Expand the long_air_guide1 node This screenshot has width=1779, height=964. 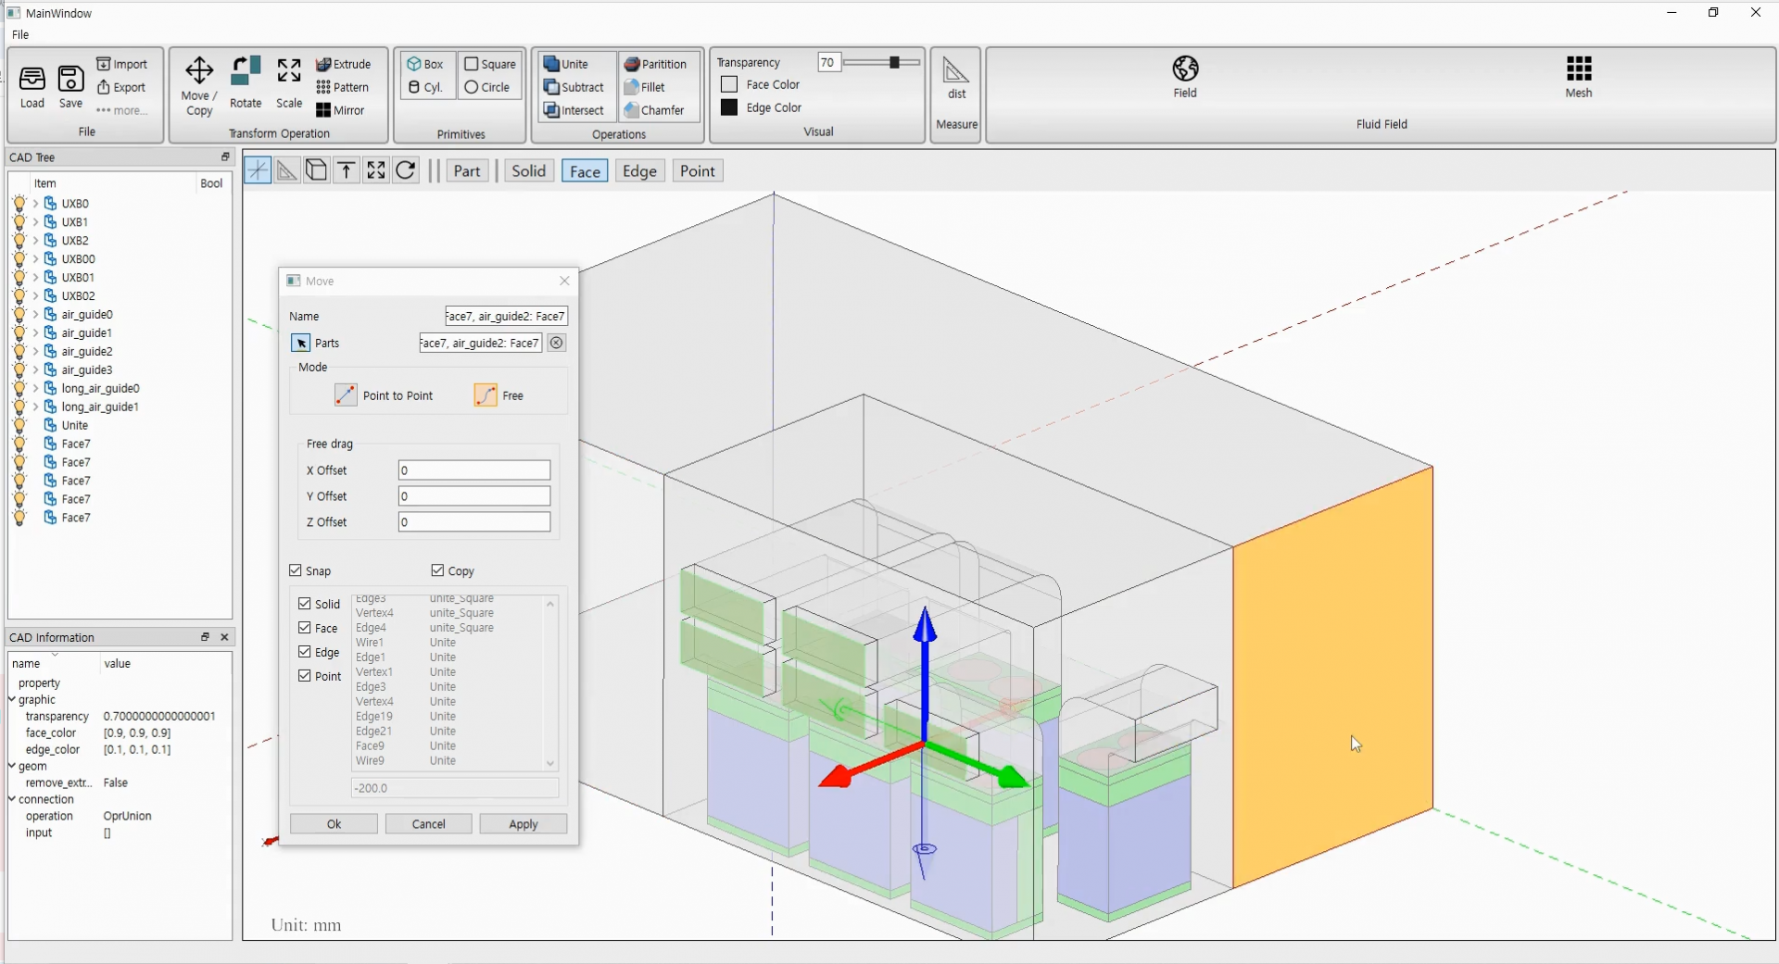[x=35, y=407]
